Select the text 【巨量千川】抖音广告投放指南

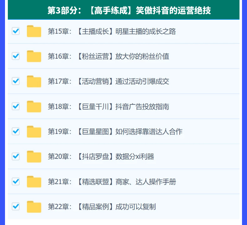(123, 107)
